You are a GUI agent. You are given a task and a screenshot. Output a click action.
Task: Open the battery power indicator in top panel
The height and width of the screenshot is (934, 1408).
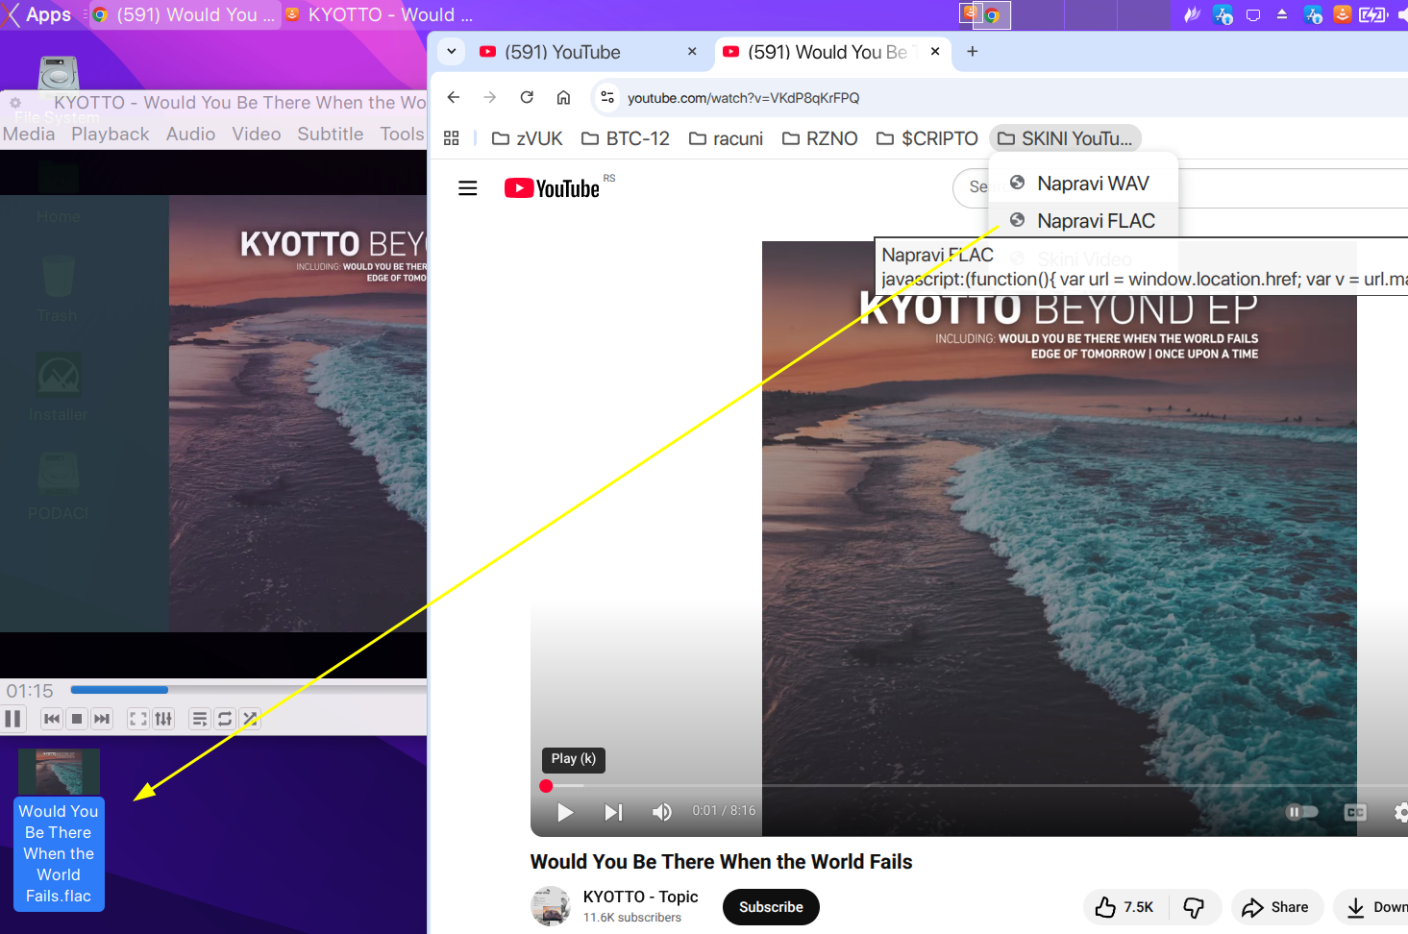tap(1374, 14)
